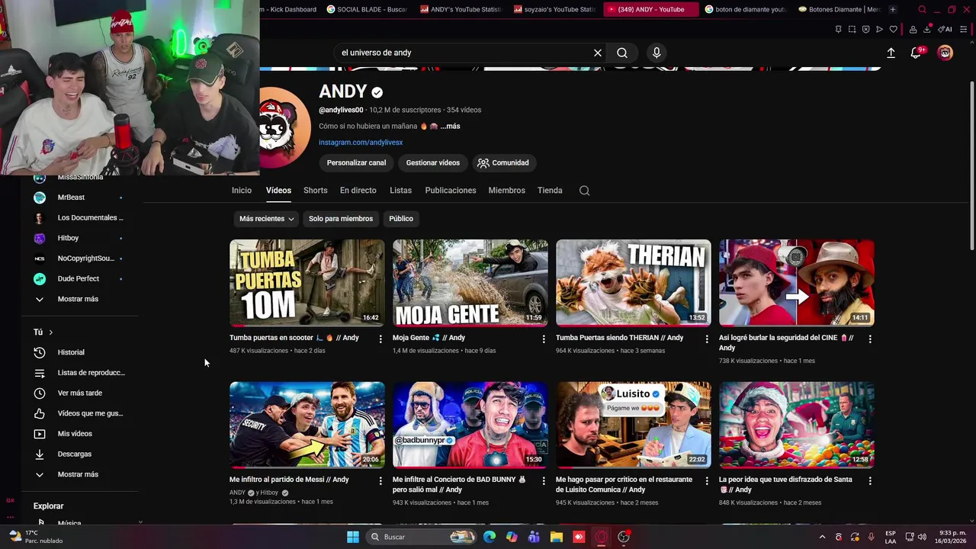Open Moja Gente video thumbnail
This screenshot has height=549, width=976.
(470, 283)
